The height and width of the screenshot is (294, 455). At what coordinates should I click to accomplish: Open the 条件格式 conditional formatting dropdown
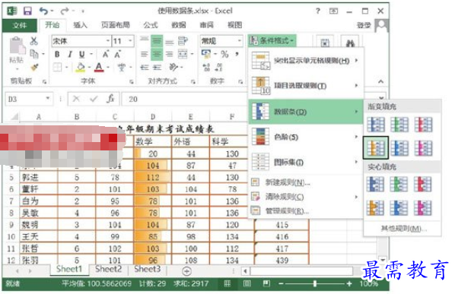point(272,41)
